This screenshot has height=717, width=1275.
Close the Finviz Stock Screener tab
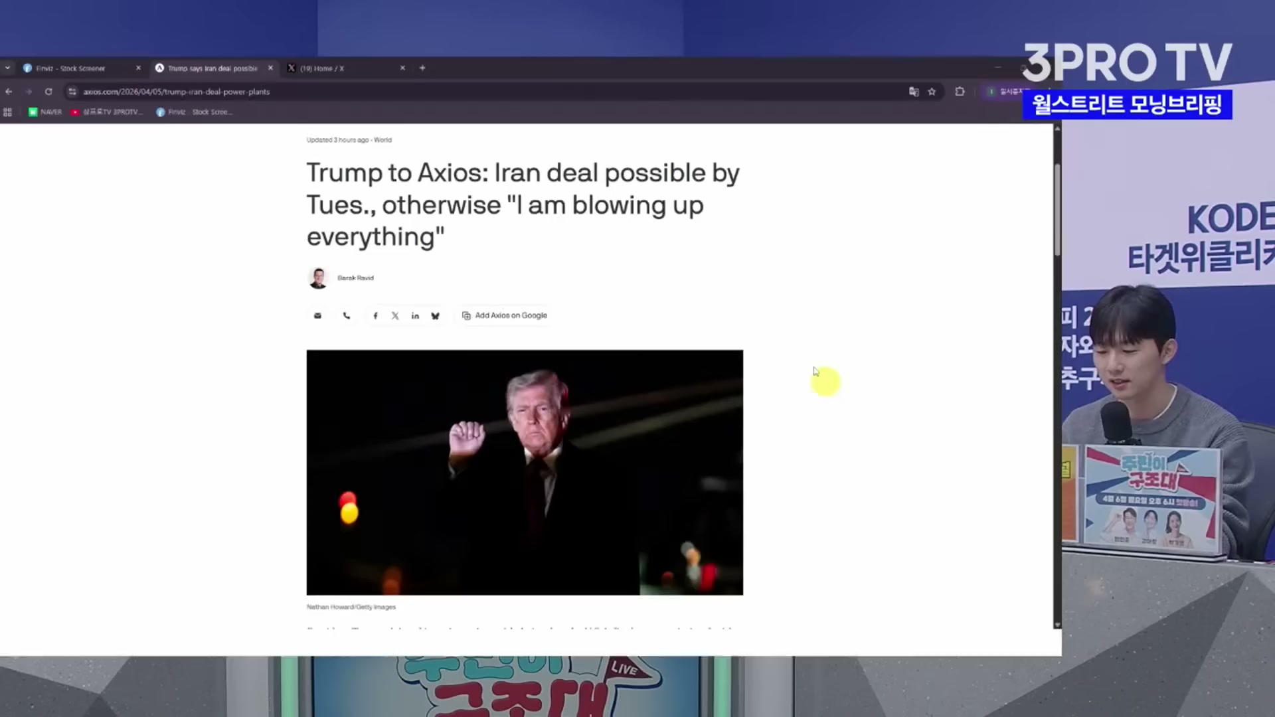(x=138, y=68)
